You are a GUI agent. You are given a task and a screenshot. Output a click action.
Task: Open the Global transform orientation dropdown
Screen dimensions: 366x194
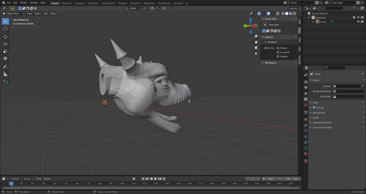(x=133, y=8)
